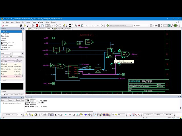Open the Draw menu
The height and width of the screenshot is (136, 182).
(x=18, y=22)
